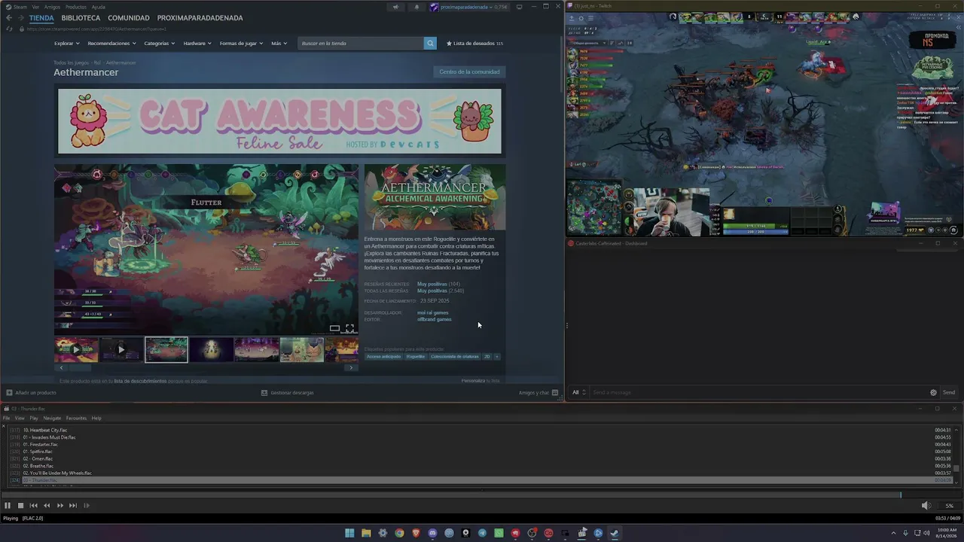The height and width of the screenshot is (542, 964).
Task: Go back in Steam navigation
Action: click(8, 18)
